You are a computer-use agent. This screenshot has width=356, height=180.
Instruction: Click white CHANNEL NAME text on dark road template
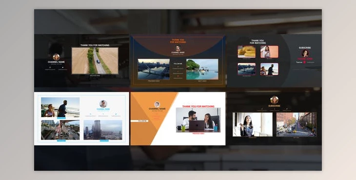click(56, 62)
